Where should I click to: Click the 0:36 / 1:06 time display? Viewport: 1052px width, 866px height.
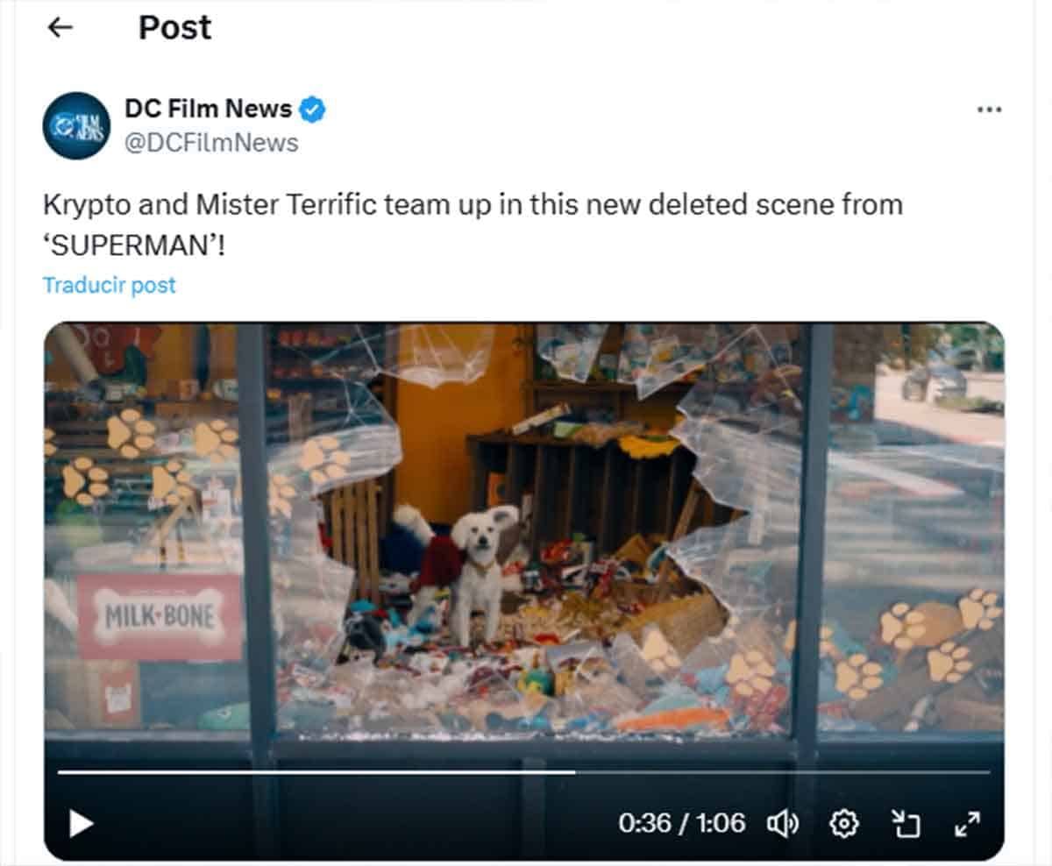click(682, 823)
